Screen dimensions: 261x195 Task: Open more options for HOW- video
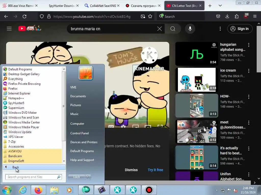[x=249, y=97]
